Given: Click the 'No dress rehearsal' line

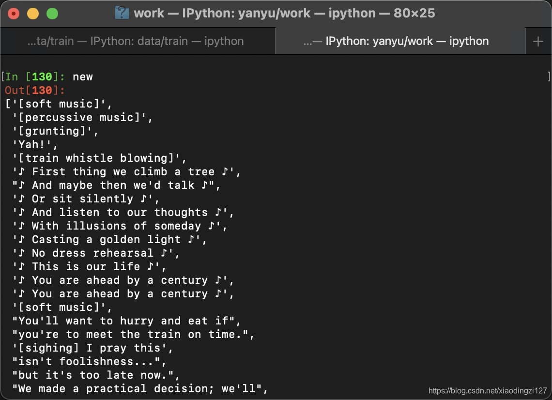Looking at the screenshot, I should (x=96, y=253).
